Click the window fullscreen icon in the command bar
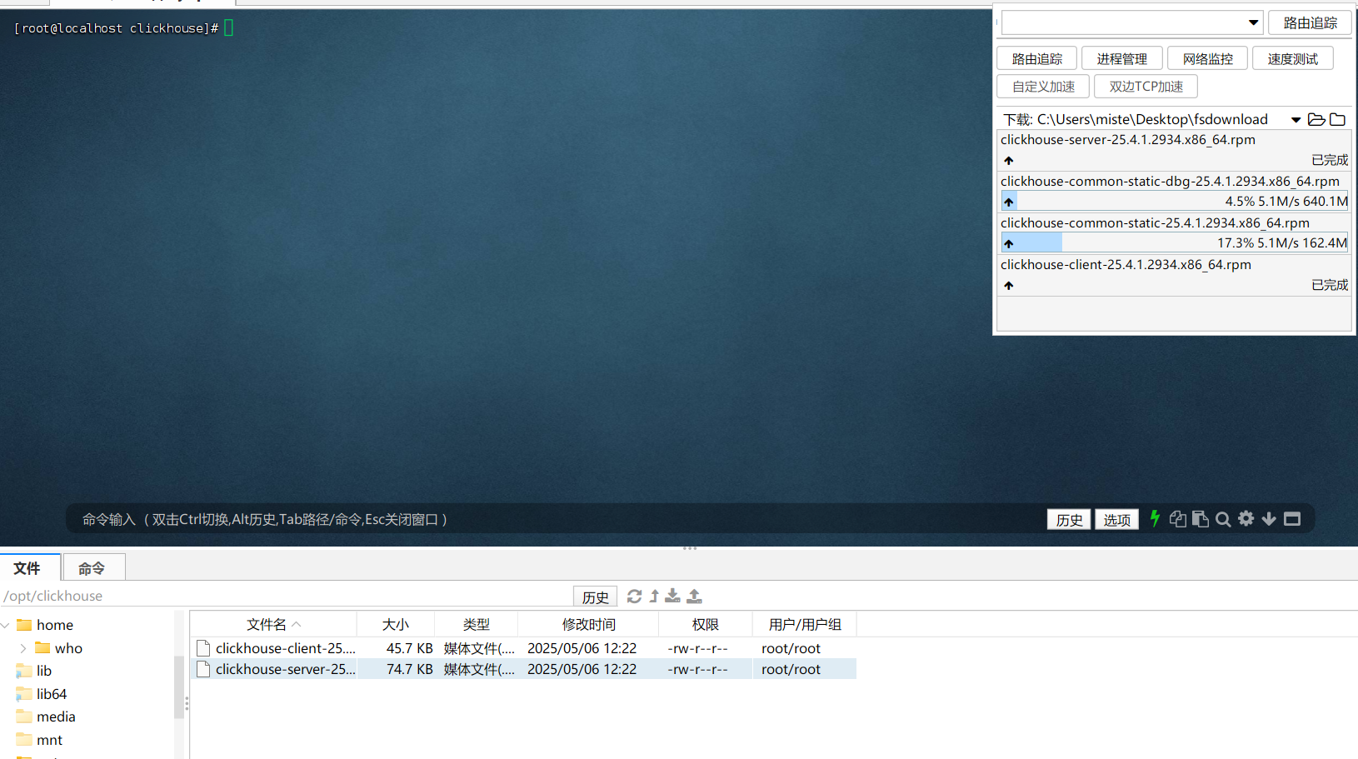1358x759 pixels. coord(1292,519)
